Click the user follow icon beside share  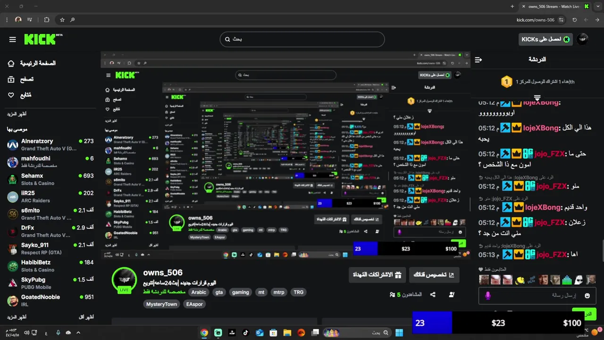452,295
